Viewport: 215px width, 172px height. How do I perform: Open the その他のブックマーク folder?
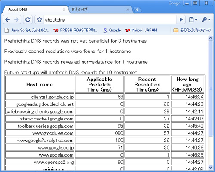coord(192,30)
